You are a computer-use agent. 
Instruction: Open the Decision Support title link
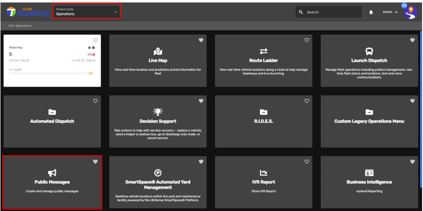click(158, 121)
